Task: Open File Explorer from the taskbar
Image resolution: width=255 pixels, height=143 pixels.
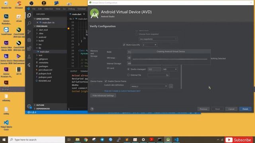Action: tap(78, 139)
